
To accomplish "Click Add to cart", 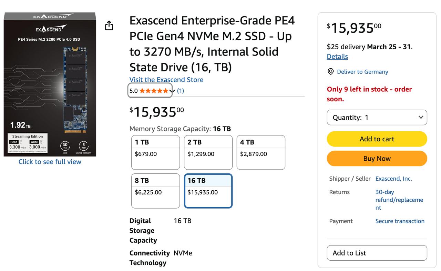I will point(377,139).
